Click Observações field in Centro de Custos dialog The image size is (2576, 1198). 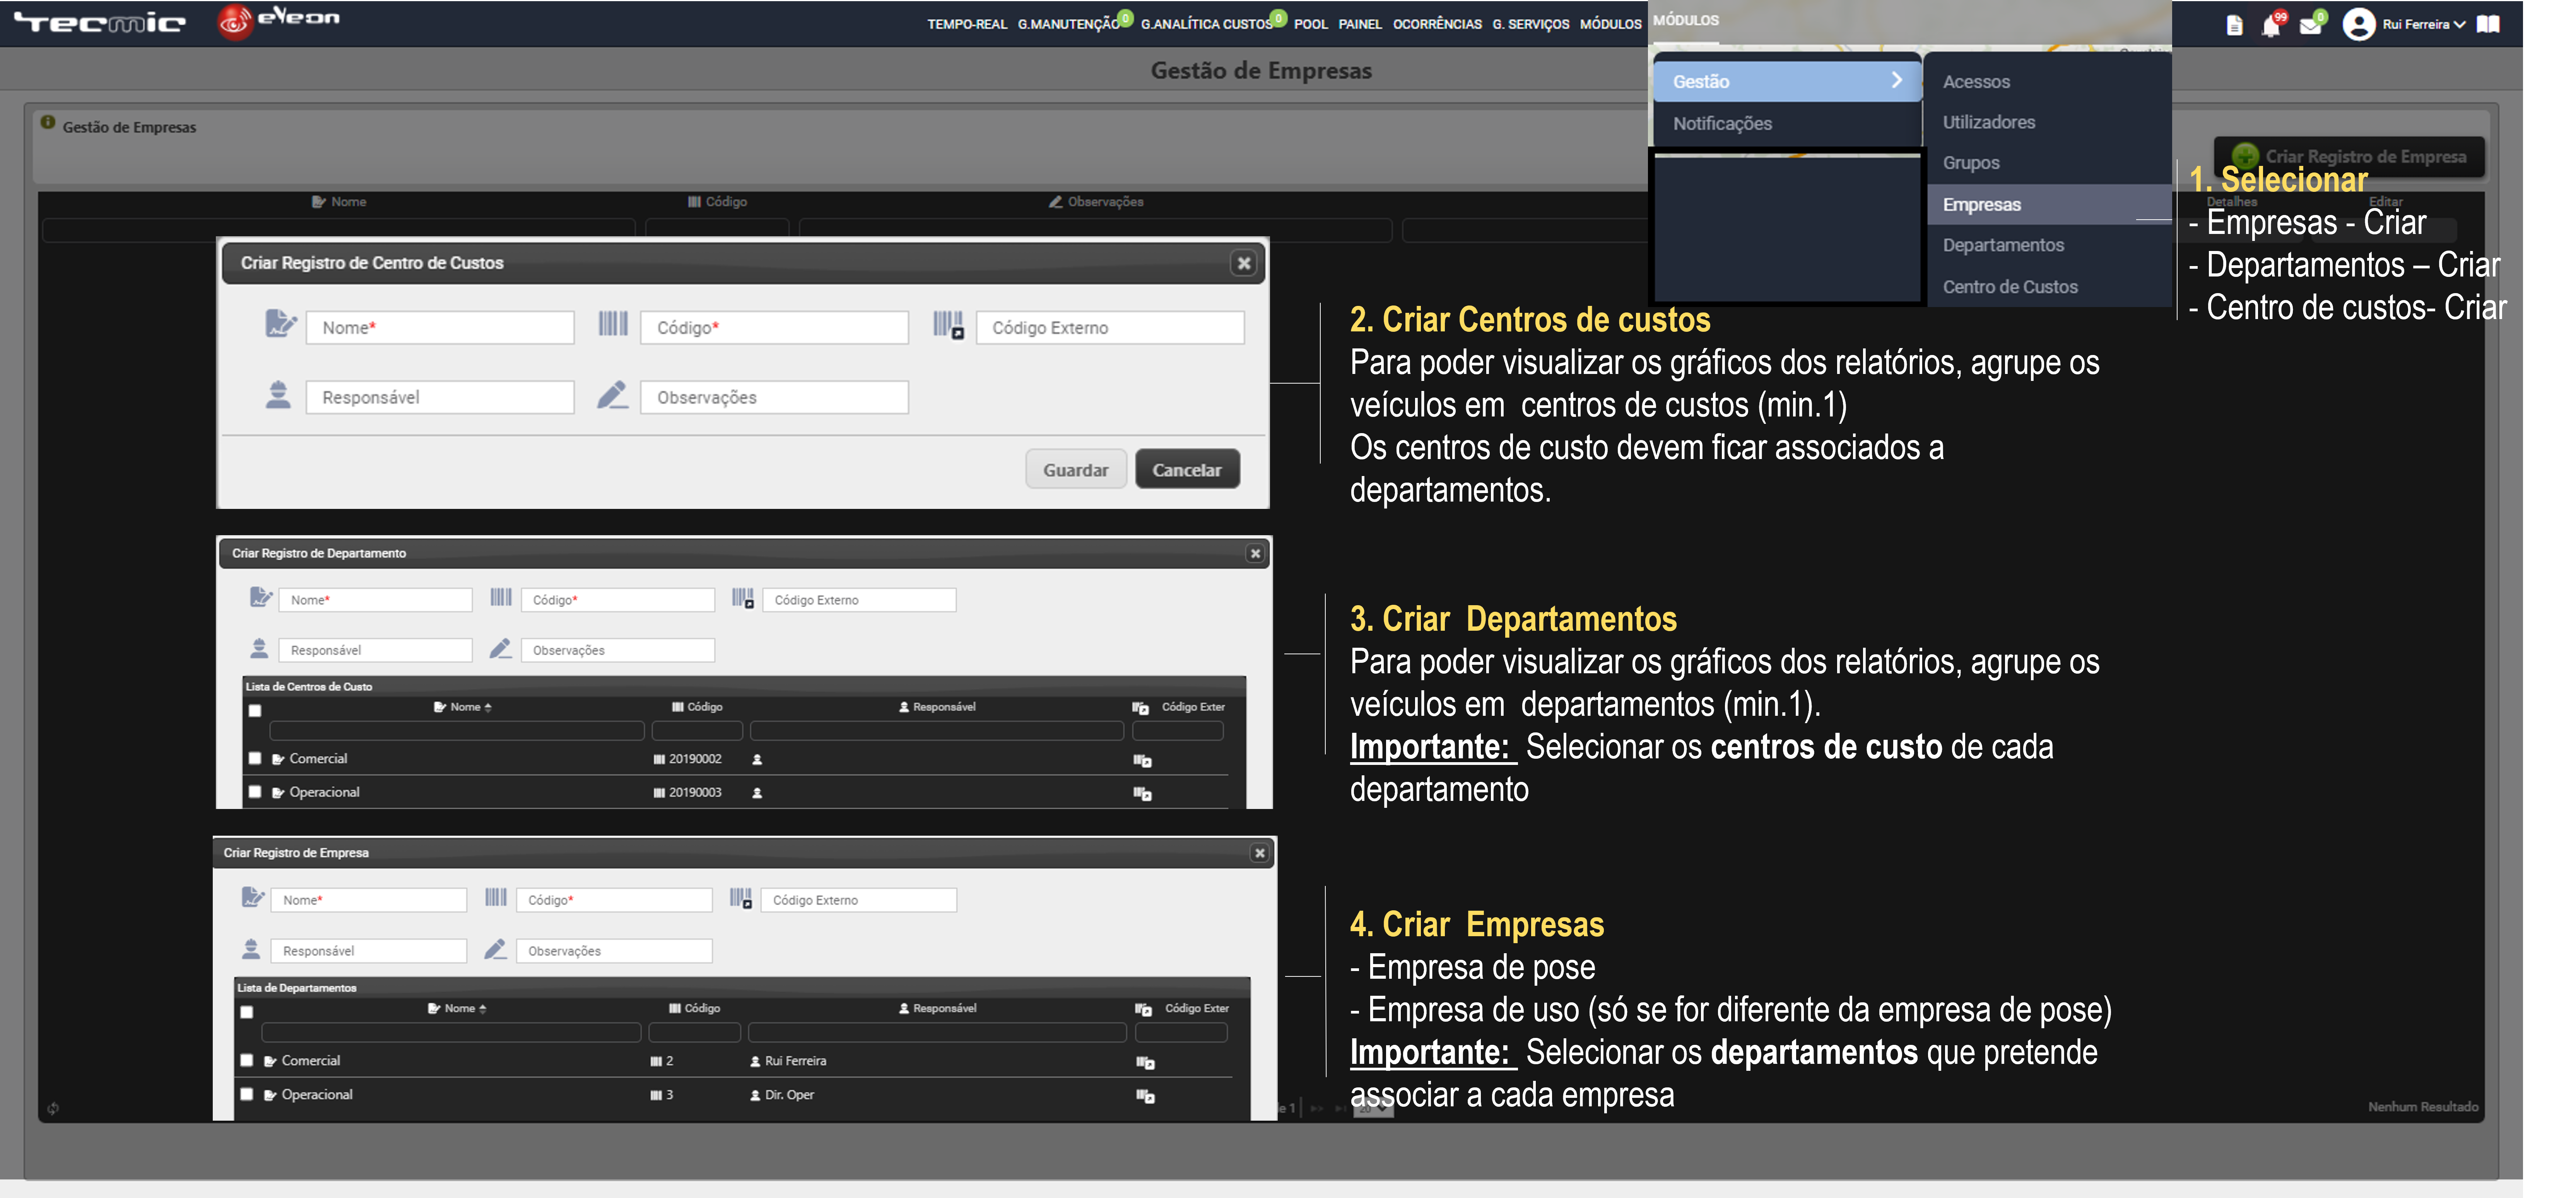[775, 398]
